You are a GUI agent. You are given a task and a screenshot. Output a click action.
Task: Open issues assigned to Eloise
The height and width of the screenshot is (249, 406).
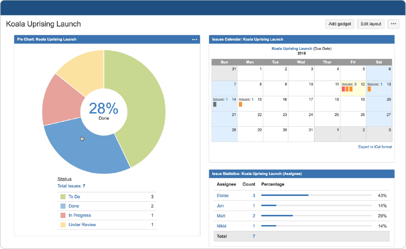click(223, 195)
